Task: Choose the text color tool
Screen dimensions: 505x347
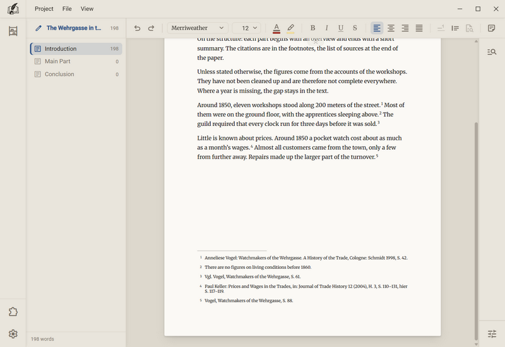Action: point(276,28)
